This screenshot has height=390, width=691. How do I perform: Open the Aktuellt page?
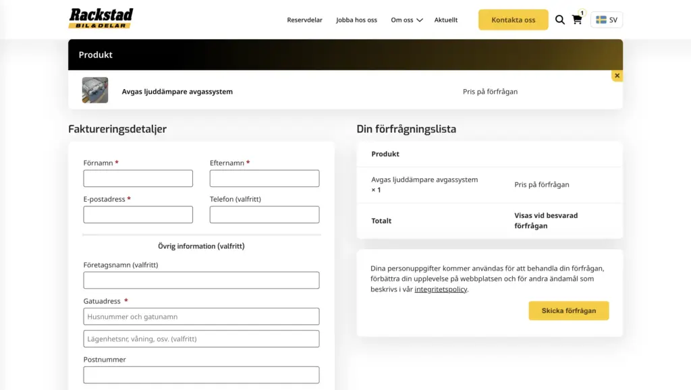446,20
